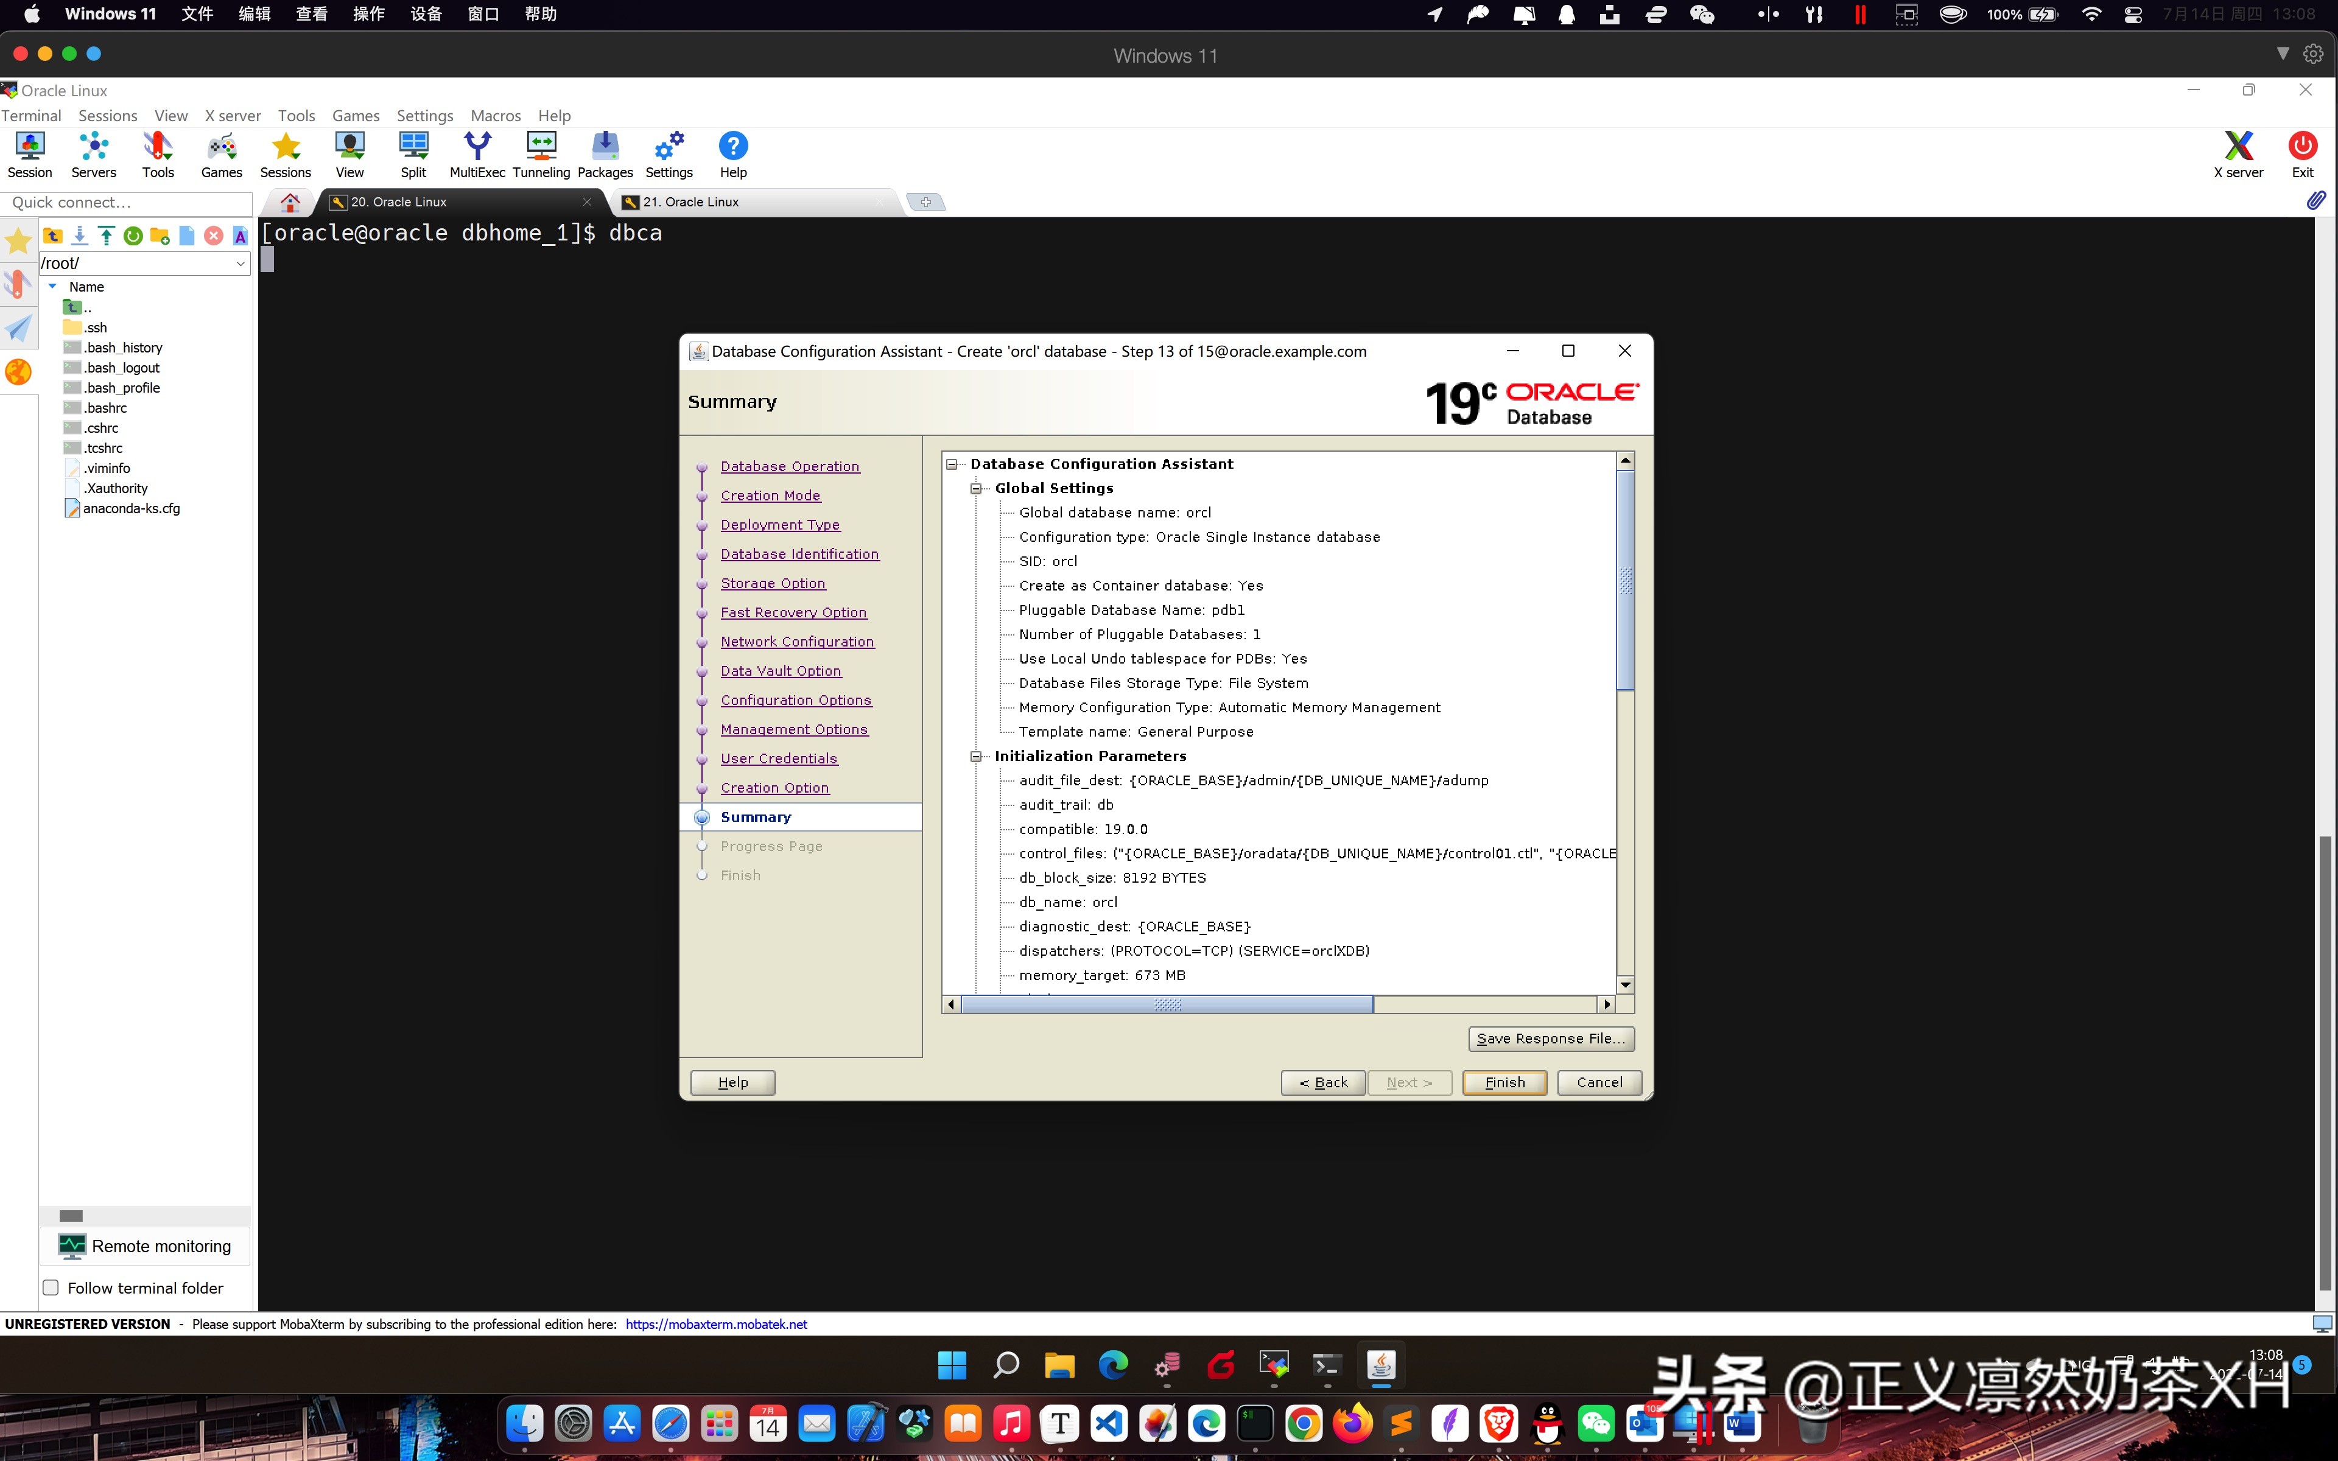Image resolution: width=2338 pixels, height=1461 pixels.
Task: Click the Quick connect input field
Action: (x=127, y=203)
